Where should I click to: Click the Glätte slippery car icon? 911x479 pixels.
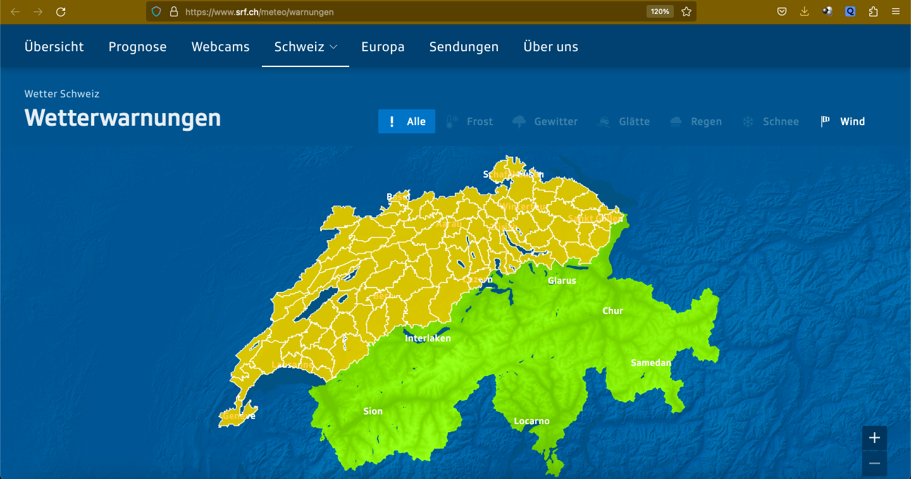pos(604,122)
